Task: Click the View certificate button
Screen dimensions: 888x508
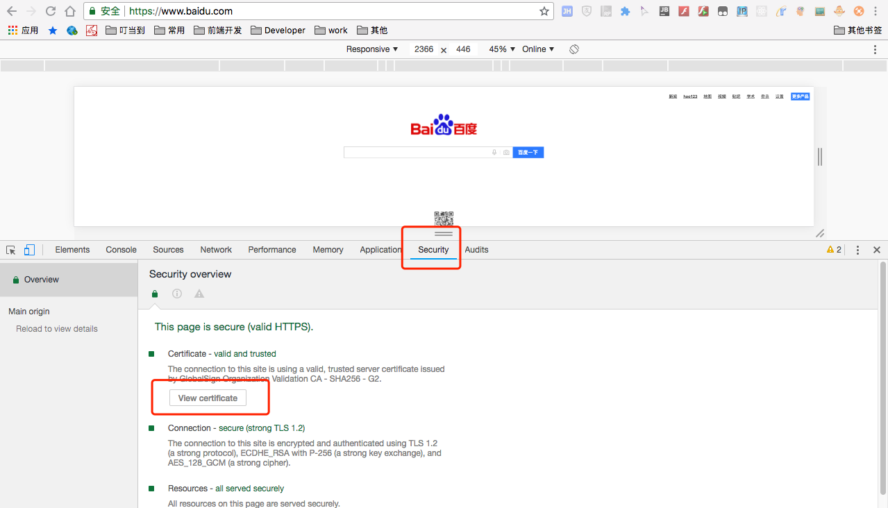Action: pyautogui.click(x=208, y=398)
